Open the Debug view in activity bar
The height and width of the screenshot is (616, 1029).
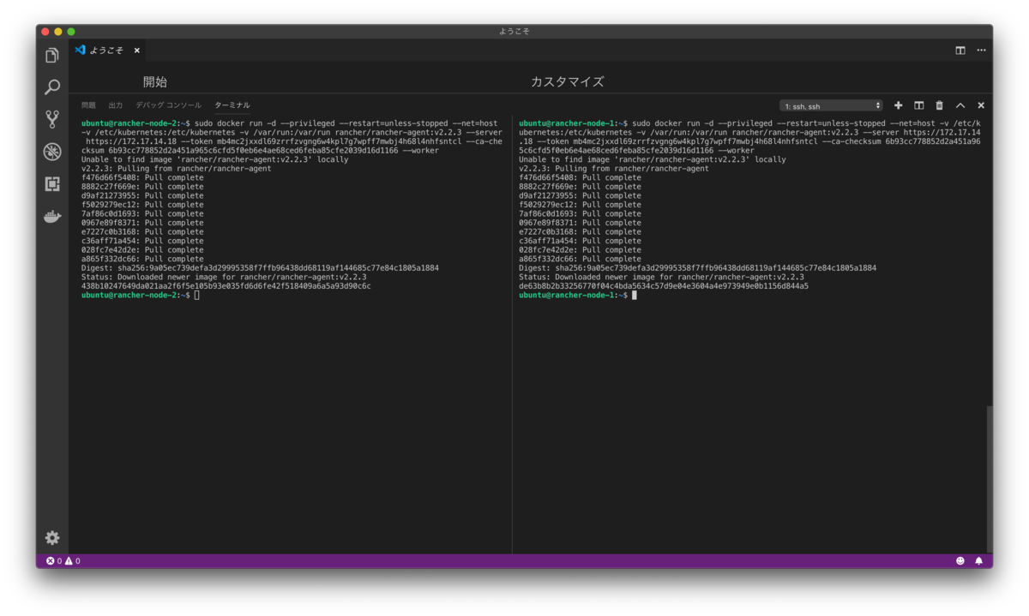coord(52,152)
